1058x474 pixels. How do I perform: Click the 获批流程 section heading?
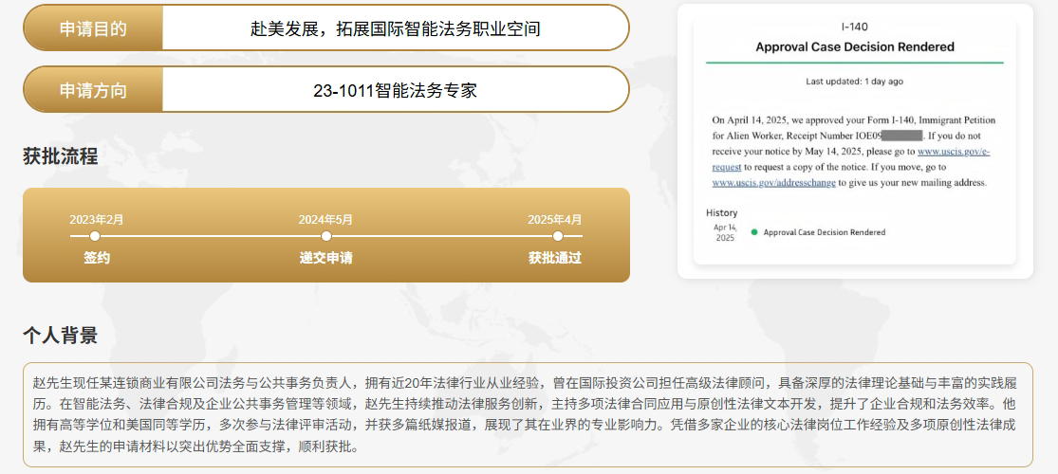pos(61,156)
